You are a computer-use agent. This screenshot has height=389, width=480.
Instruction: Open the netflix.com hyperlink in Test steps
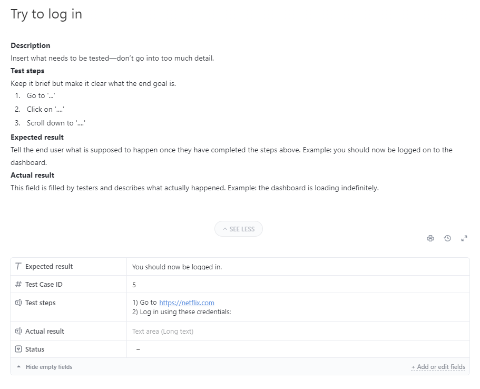pyautogui.click(x=187, y=303)
